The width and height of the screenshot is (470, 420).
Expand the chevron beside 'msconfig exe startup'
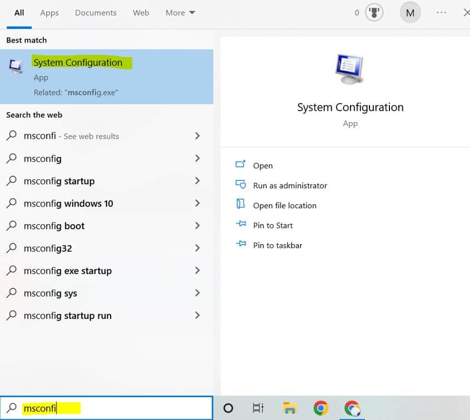click(197, 271)
